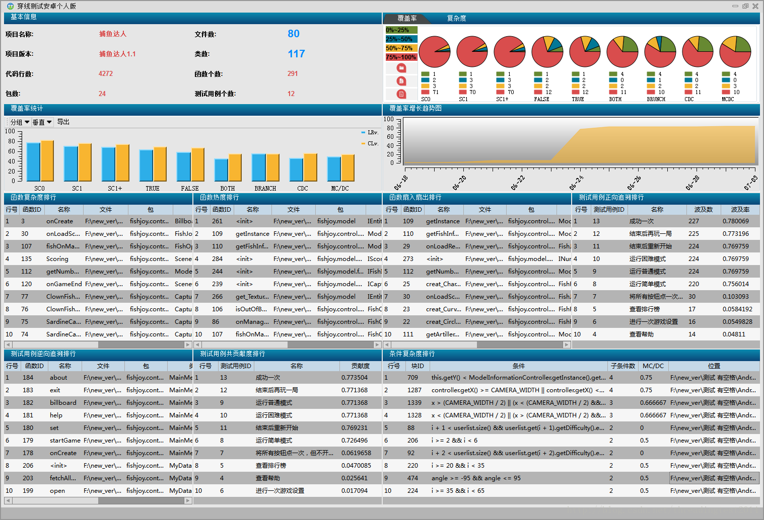
Task: Click the SC0 bar group in coverage chart
Action: (x=40, y=161)
